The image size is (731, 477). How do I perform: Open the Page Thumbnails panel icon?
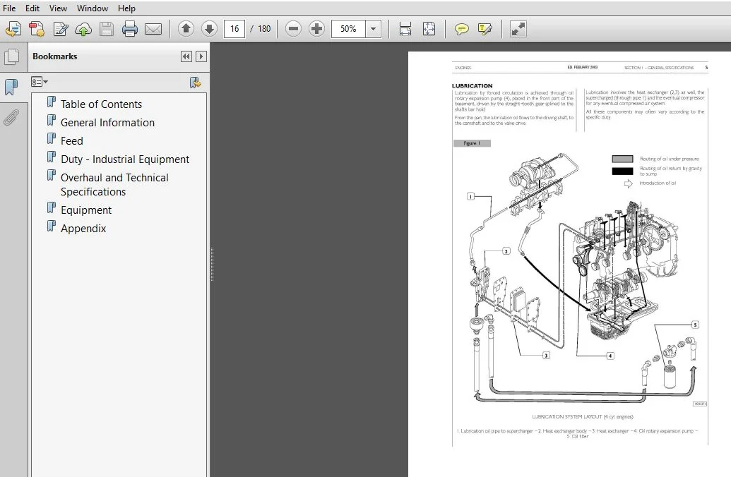[12, 57]
